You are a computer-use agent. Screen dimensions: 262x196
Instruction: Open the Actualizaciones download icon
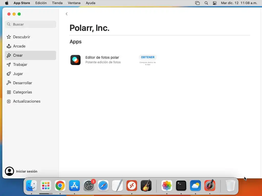[x=9, y=101]
